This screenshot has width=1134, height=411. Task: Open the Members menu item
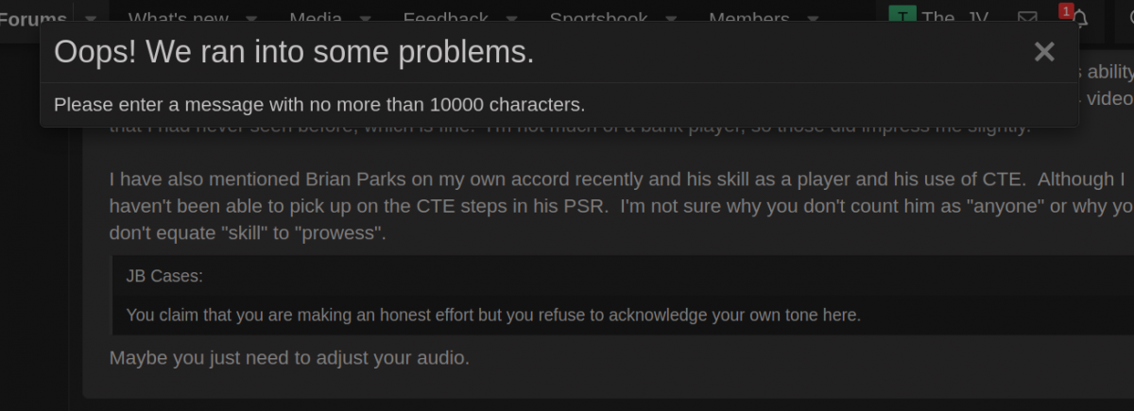click(748, 18)
